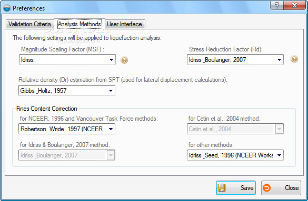Click 'for Idriss & Boulanger, 2007 method:' label
Viewport: 308px width, 201px height.
coord(65,145)
